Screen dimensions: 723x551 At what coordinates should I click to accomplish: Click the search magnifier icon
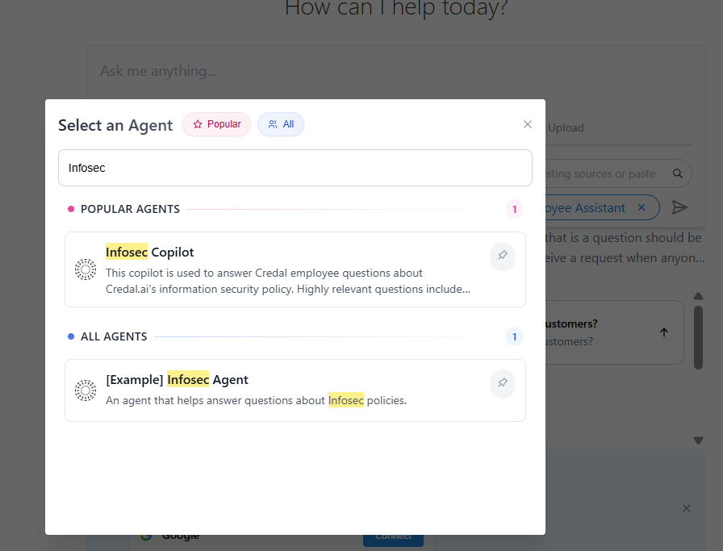678,173
